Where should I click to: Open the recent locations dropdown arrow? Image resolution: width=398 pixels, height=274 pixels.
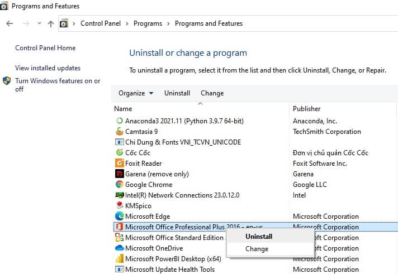coord(39,23)
